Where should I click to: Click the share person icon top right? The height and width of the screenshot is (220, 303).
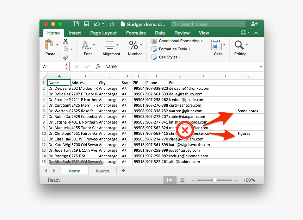[254, 24]
